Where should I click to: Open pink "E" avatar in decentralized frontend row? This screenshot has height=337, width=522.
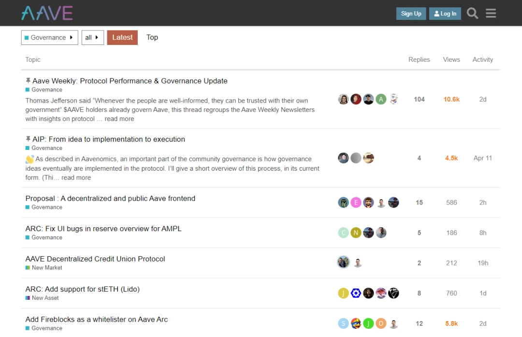(356, 203)
